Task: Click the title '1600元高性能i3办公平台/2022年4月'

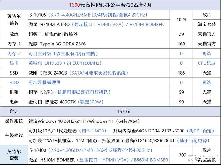Action: 110,5
